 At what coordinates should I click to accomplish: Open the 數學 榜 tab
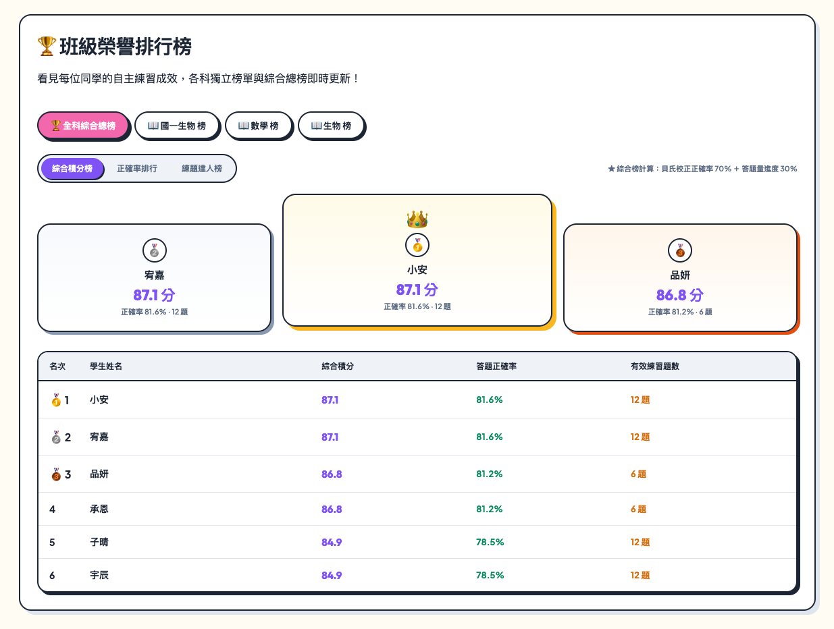point(259,126)
